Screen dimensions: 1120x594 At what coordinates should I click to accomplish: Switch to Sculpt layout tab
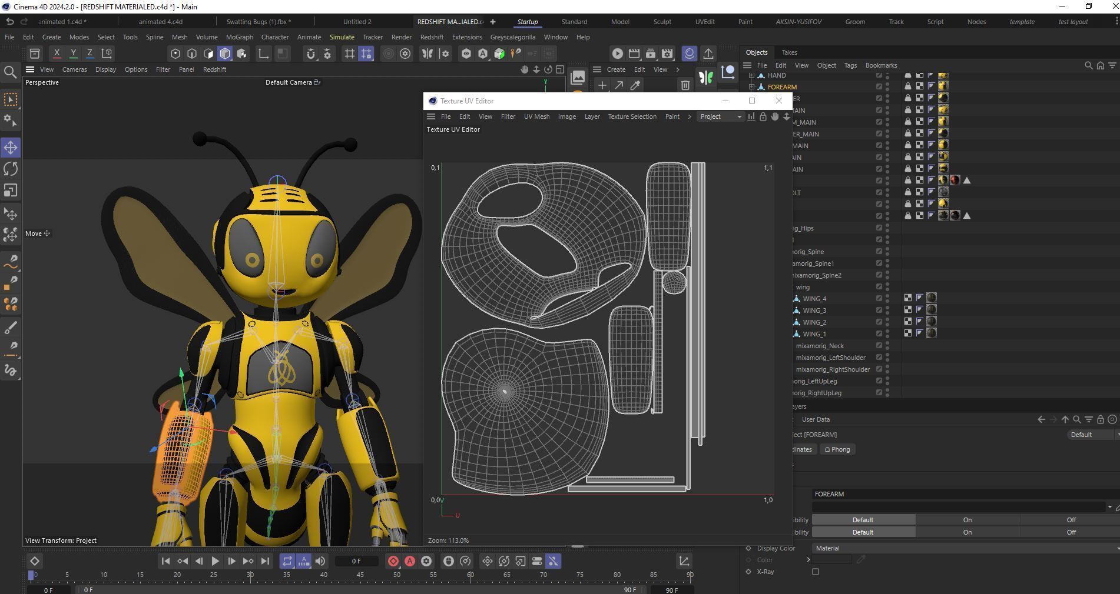click(x=662, y=22)
